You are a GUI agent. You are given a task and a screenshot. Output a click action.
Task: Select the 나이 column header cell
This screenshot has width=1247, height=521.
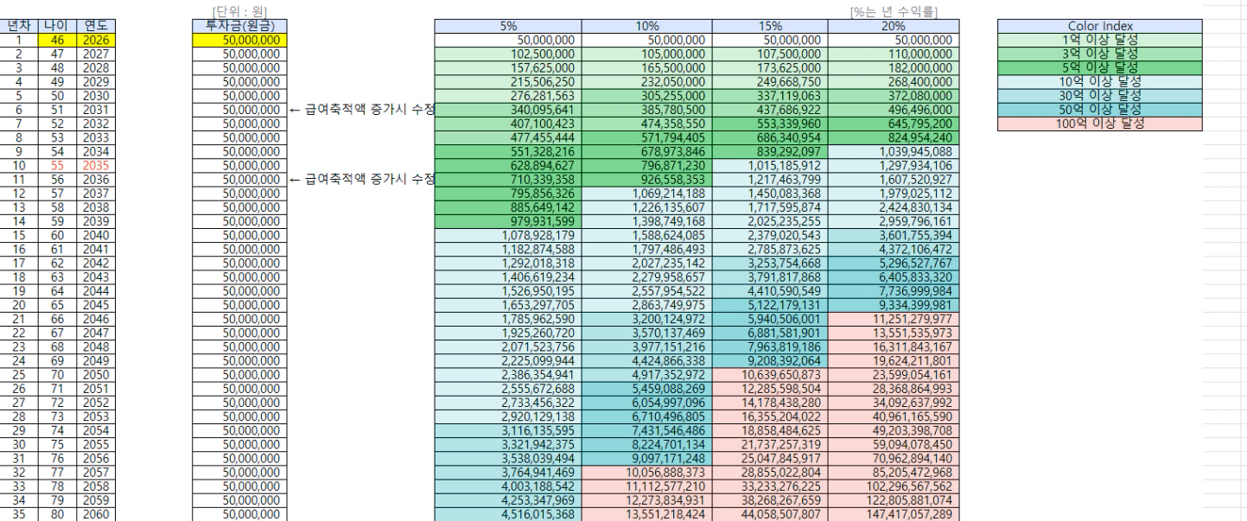(57, 27)
